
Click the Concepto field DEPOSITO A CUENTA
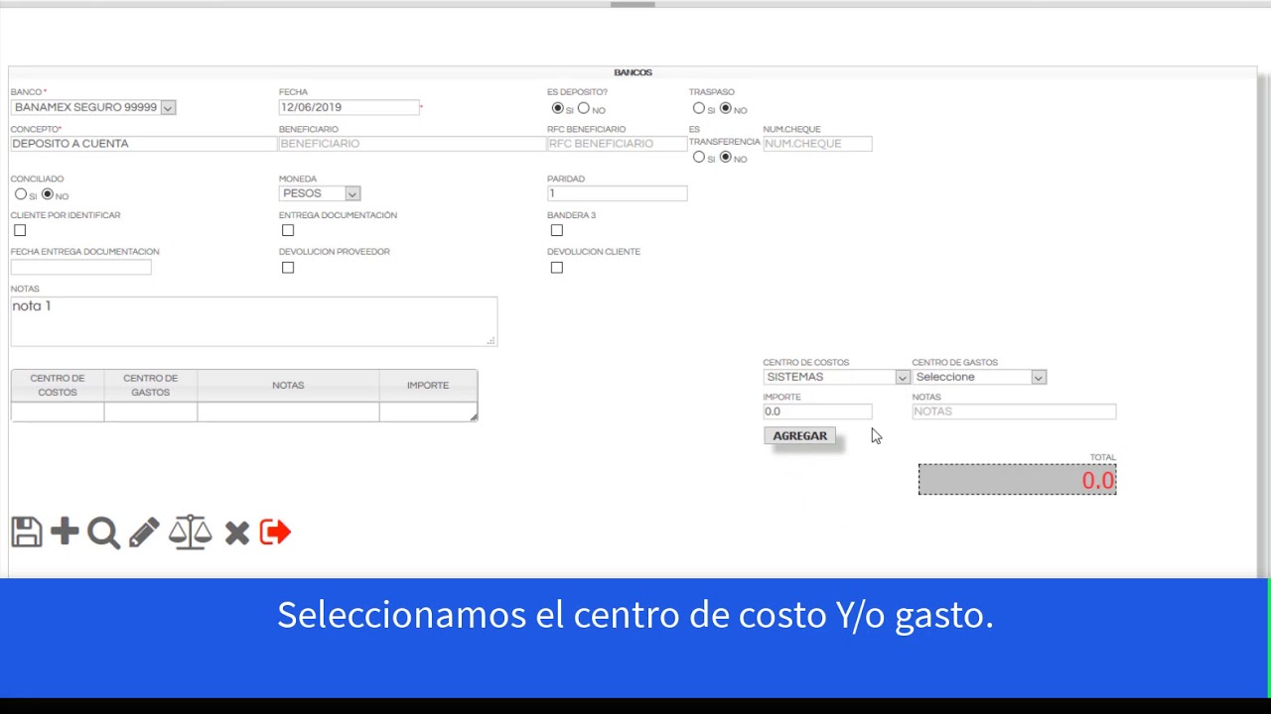coord(144,144)
